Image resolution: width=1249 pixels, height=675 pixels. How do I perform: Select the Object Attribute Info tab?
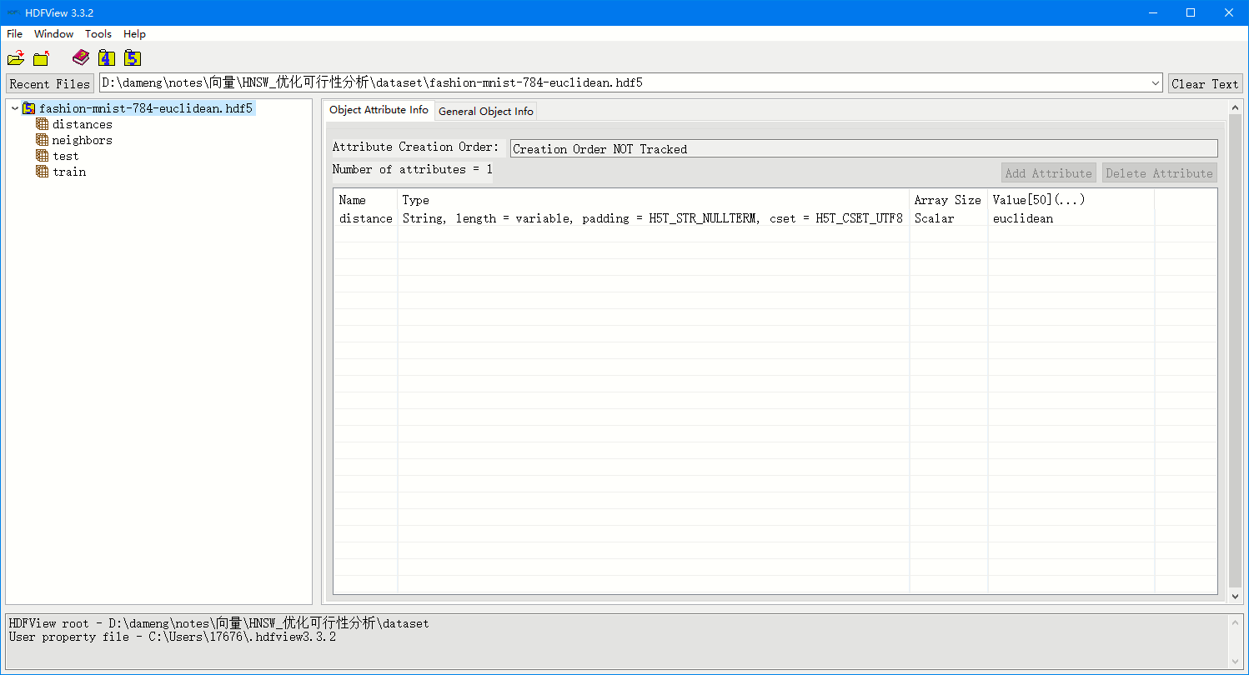(x=379, y=110)
